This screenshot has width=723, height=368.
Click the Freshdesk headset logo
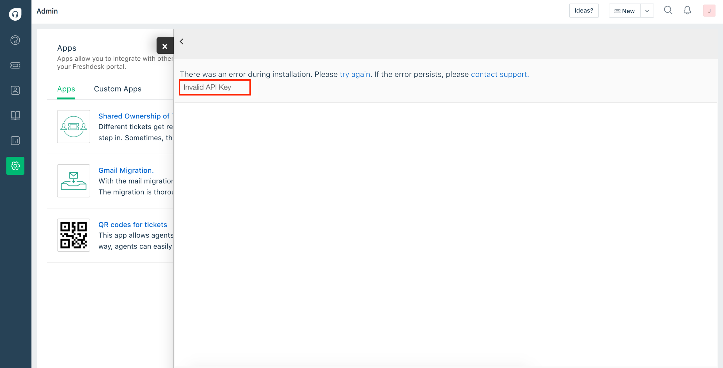coord(15,14)
